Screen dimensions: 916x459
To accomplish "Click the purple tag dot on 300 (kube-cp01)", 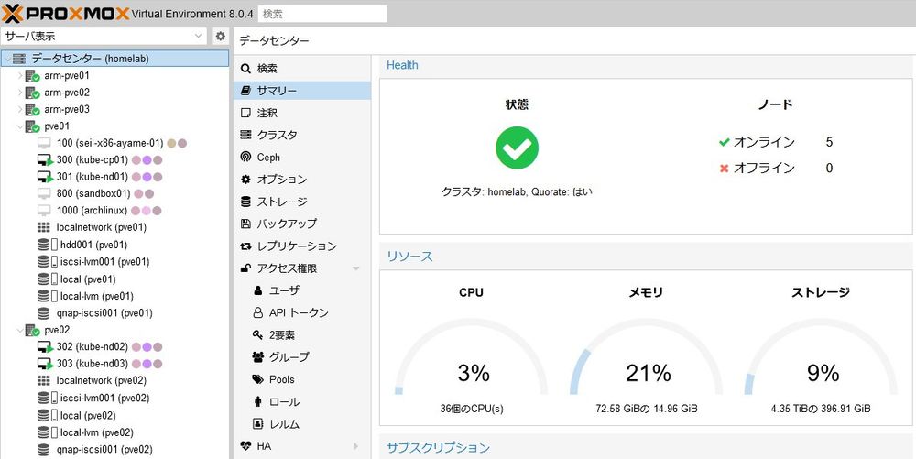I will coord(147,160).
